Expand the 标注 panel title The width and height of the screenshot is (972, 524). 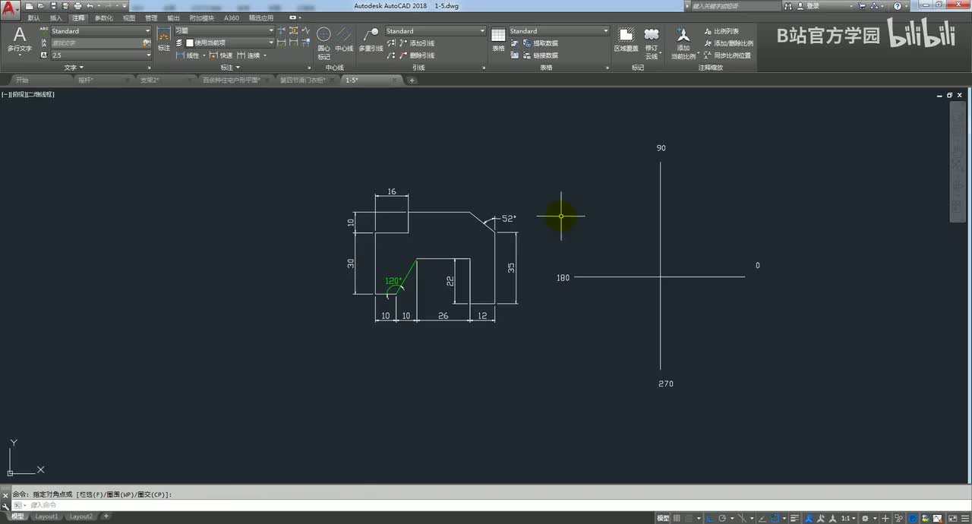(229, 68)
